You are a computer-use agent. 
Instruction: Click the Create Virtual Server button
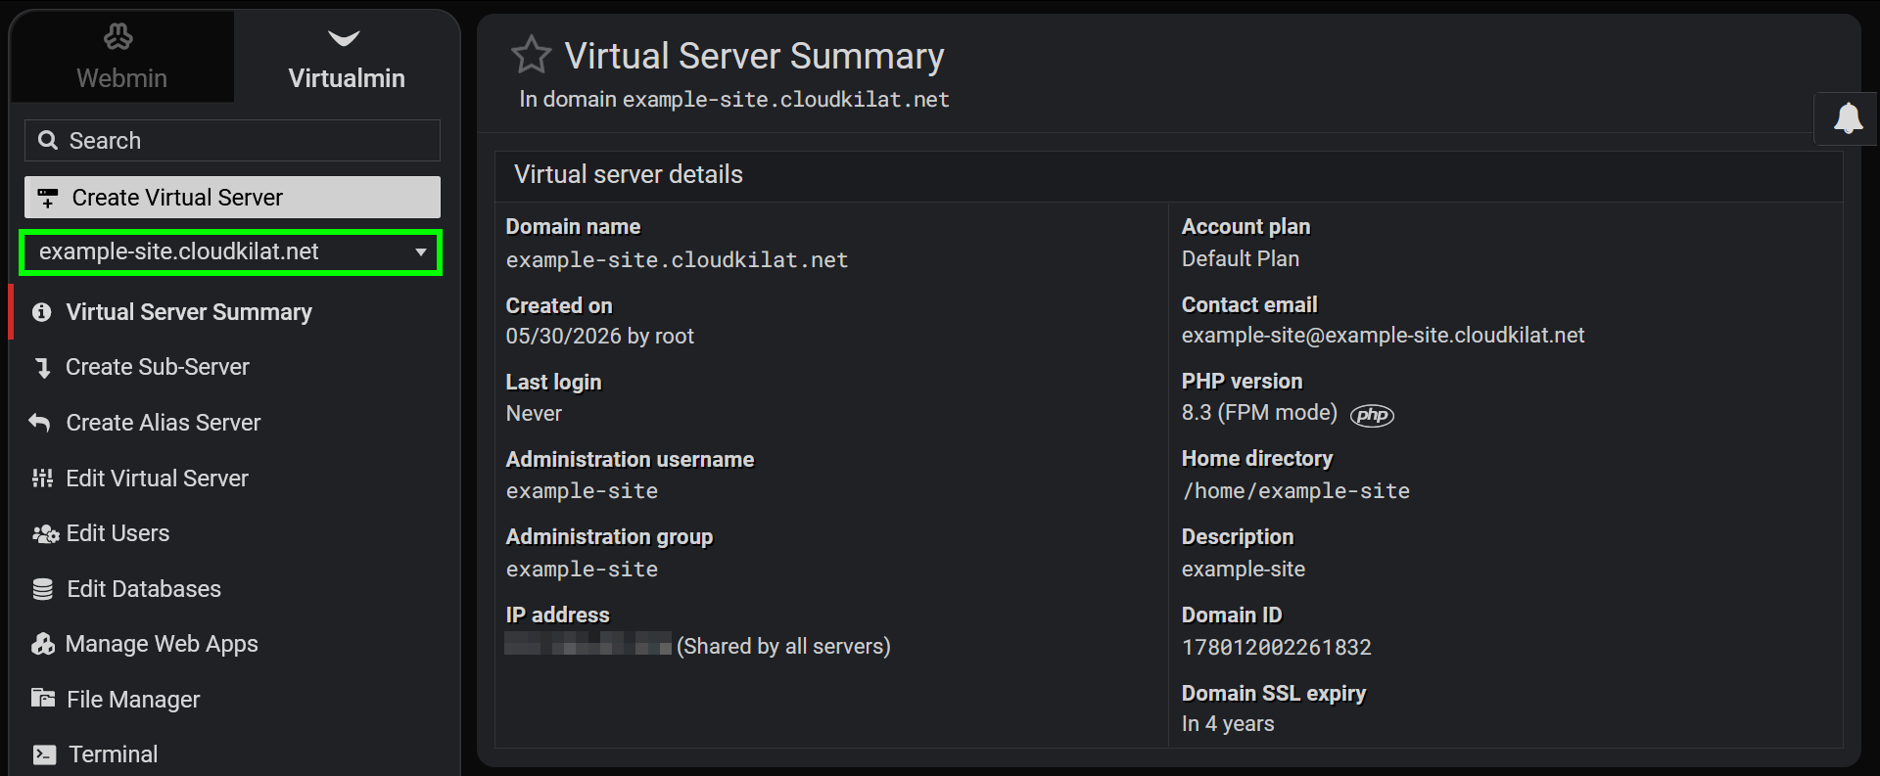click(x=232, y=198)
